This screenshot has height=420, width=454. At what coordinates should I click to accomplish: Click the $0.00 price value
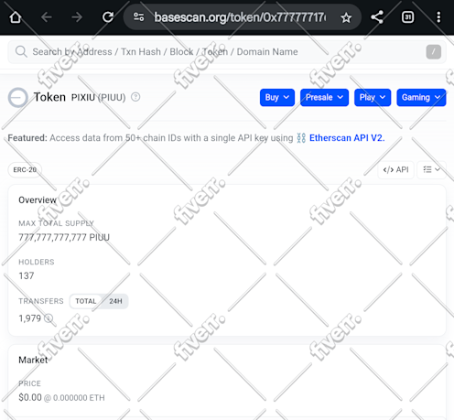click(30, 397)
